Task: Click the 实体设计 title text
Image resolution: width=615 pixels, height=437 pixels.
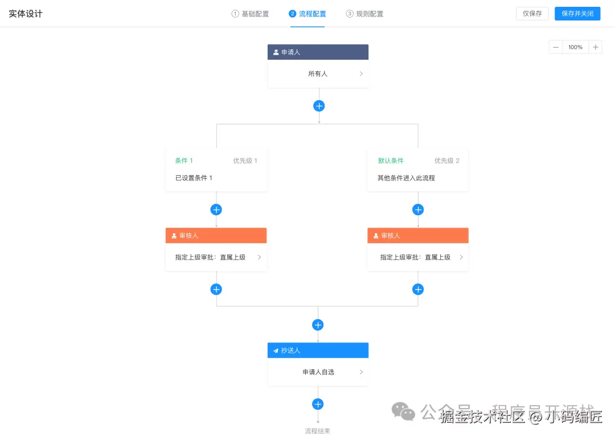Action: 25,13
